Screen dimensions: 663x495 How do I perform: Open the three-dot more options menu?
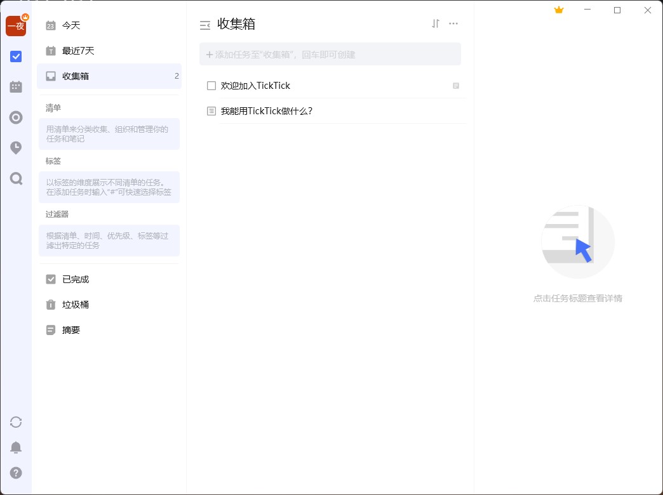click(x=453, y=23)
